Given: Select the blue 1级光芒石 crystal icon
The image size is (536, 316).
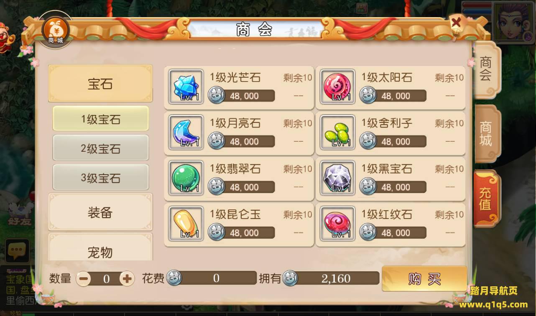Looking at the screenshot, I should point(186,87).
